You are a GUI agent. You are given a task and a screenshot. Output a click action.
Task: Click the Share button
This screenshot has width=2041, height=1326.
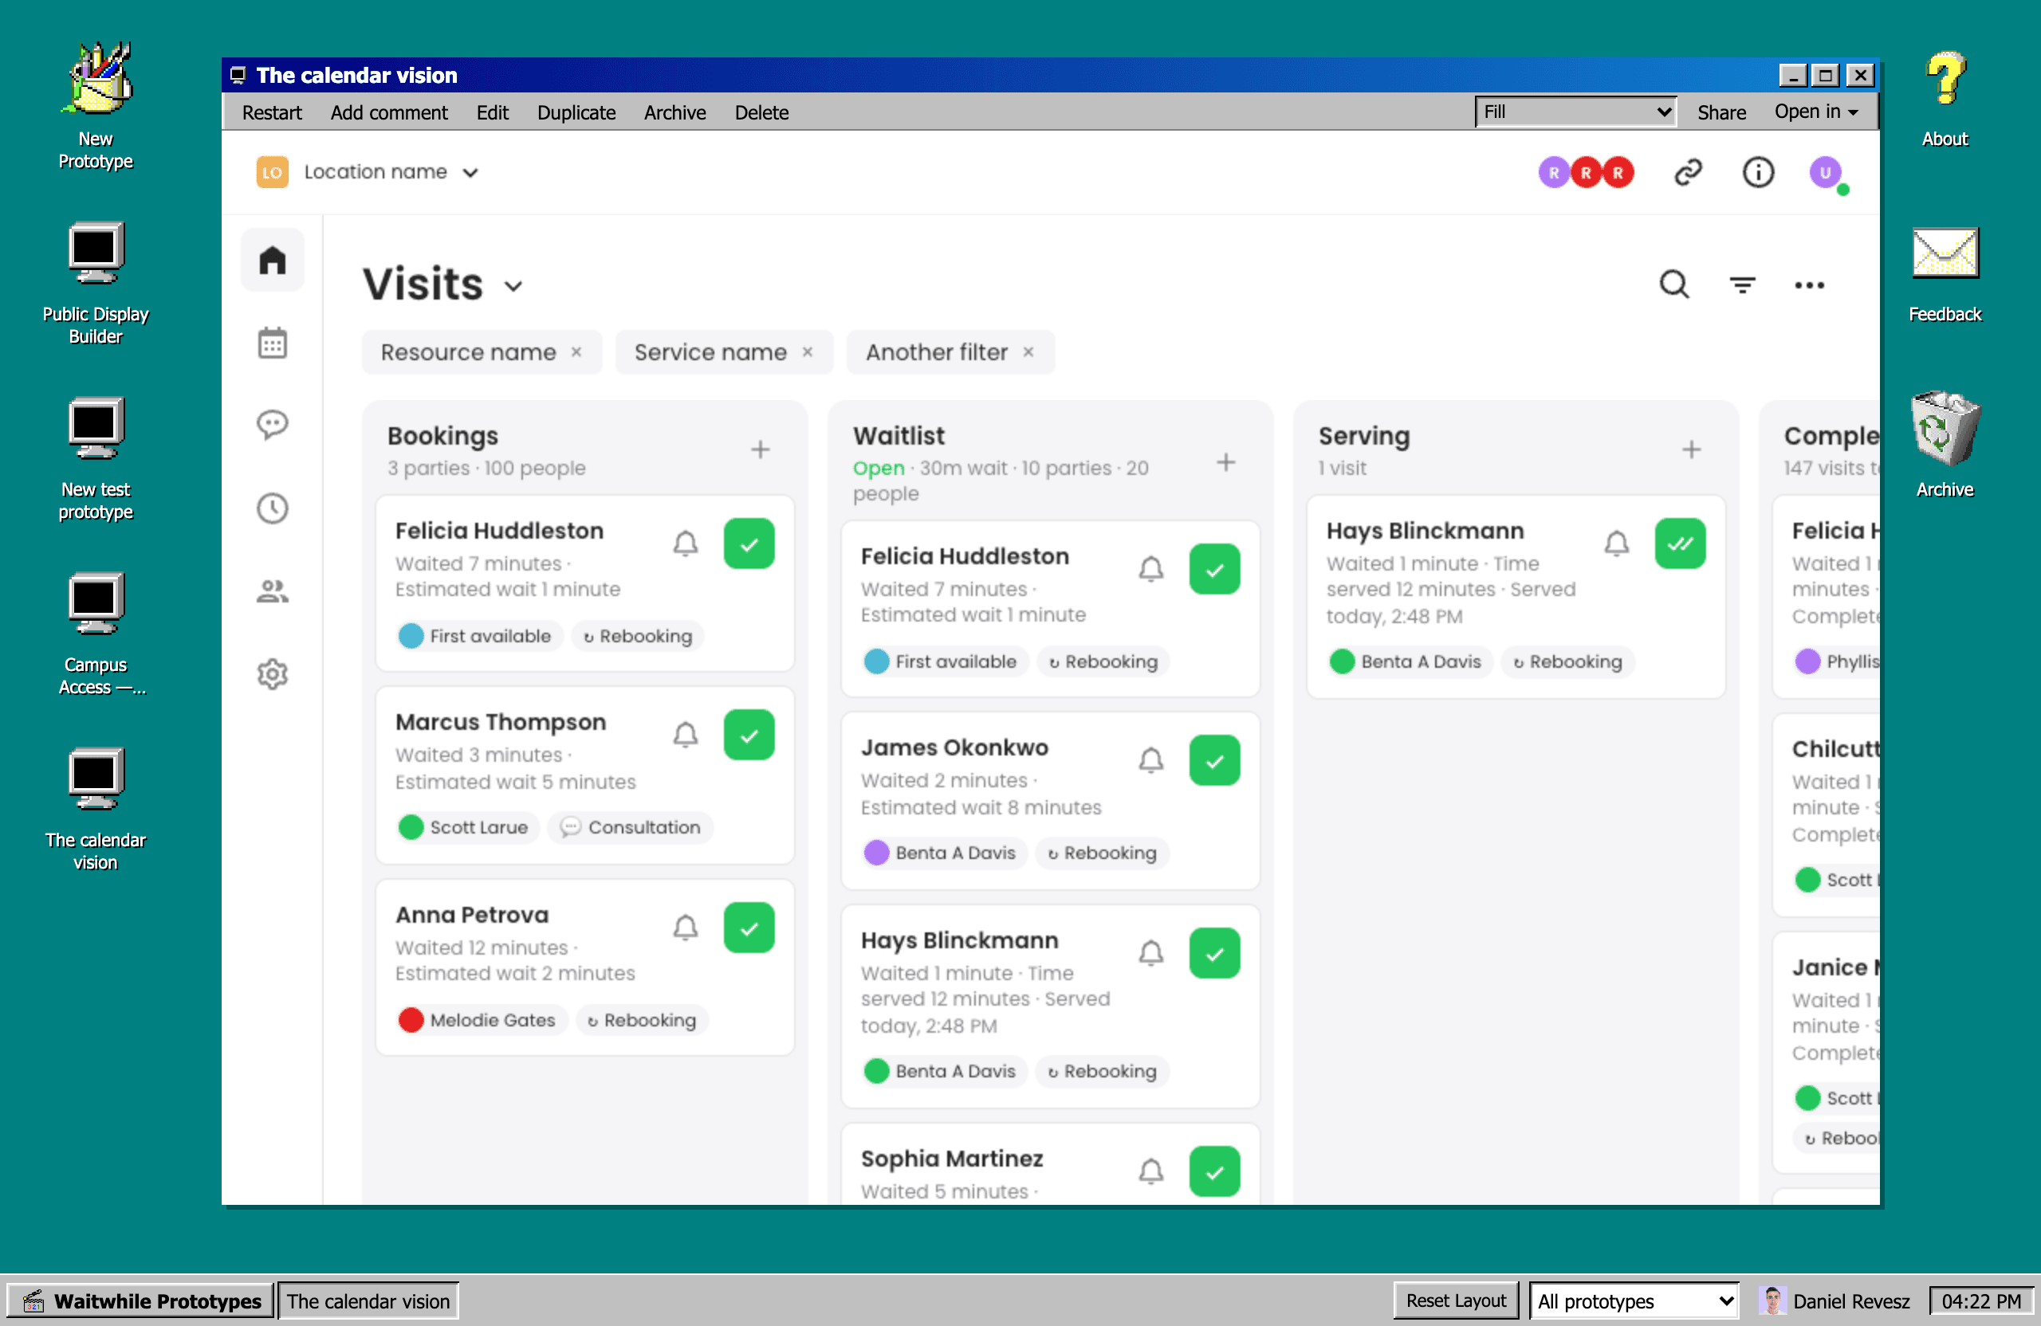click(x=1720, y=112)
